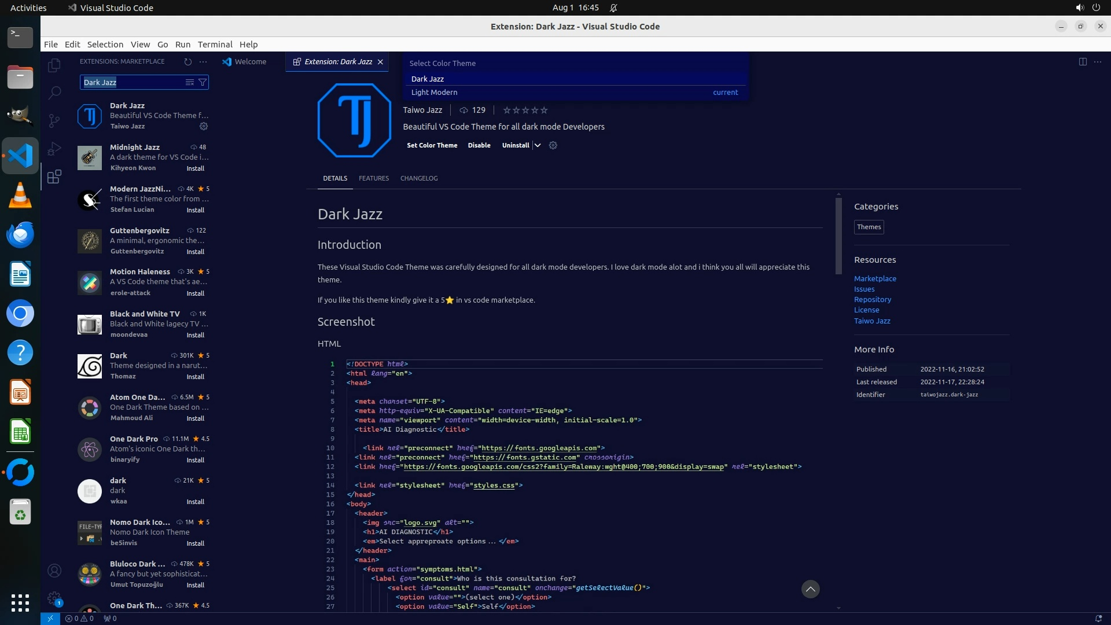Viewport: 1111px width, 625px height.
Task: Open the Terminal menu
Action: (x=215, y=44)
